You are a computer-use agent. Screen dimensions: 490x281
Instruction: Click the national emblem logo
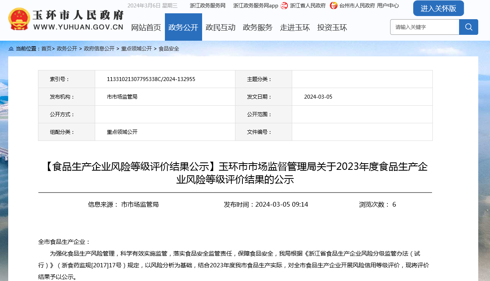[19, 19]
